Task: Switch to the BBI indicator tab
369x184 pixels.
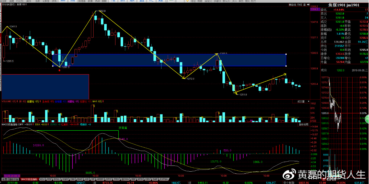Action: [x=133, y=179]
